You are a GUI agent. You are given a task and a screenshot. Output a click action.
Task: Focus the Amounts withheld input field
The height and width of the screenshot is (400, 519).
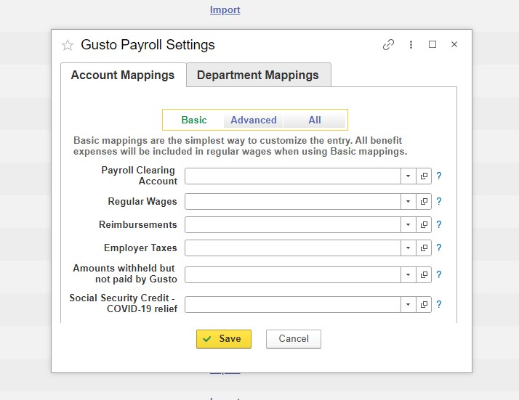click(293, 274)
